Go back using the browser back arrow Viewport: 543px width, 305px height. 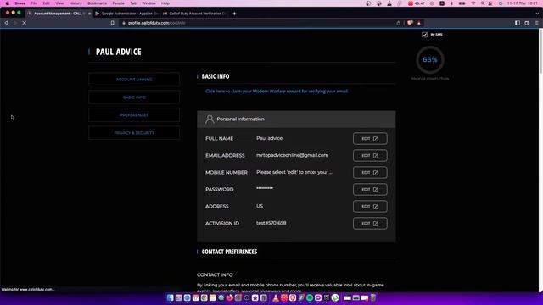(x=6, y=23)
